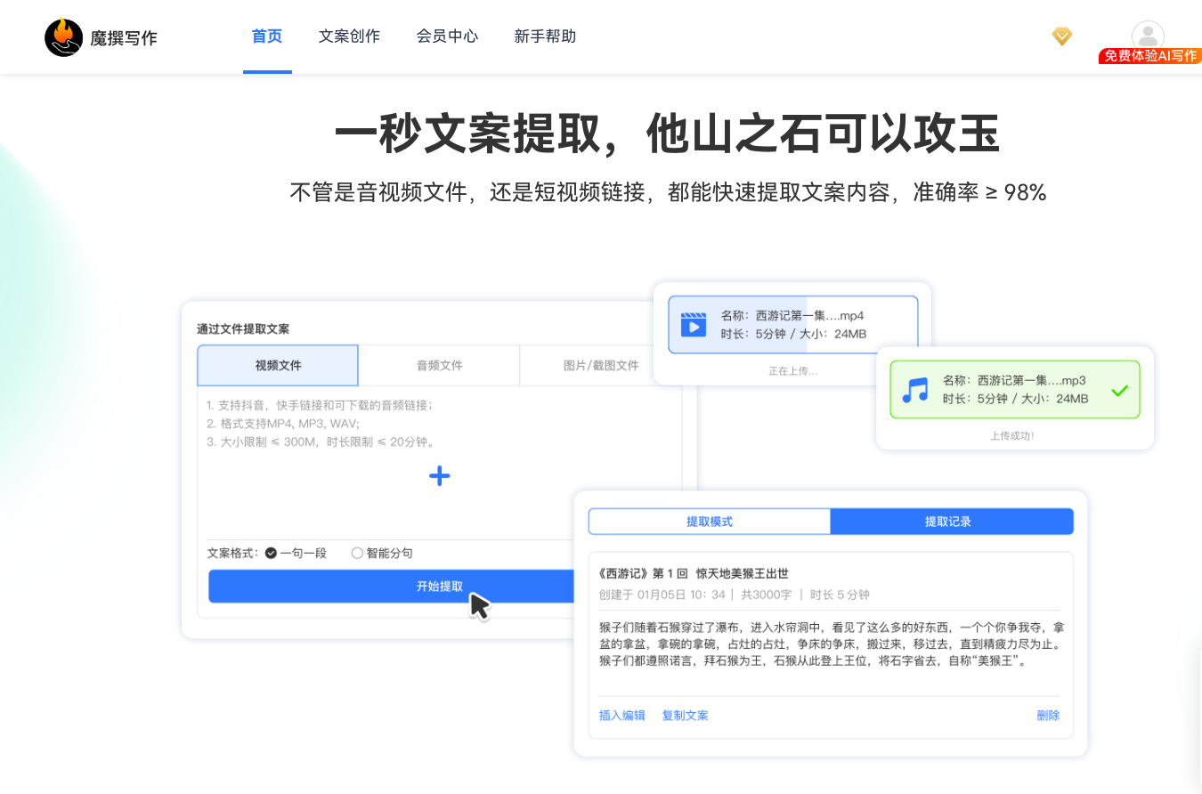Open the 新手帮助 nav item
1202x794 pixels.
coord(545,36)
